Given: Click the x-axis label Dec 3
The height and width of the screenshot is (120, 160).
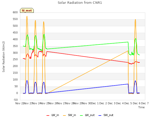Looking at the screenshot, I should pos(111,103).
